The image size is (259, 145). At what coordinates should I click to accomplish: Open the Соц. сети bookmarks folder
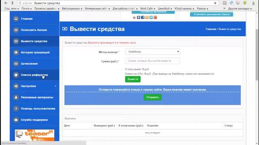click(11, 8)
